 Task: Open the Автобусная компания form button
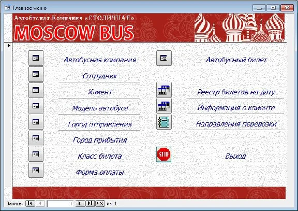pyautogui.click(x=36, y=58)
